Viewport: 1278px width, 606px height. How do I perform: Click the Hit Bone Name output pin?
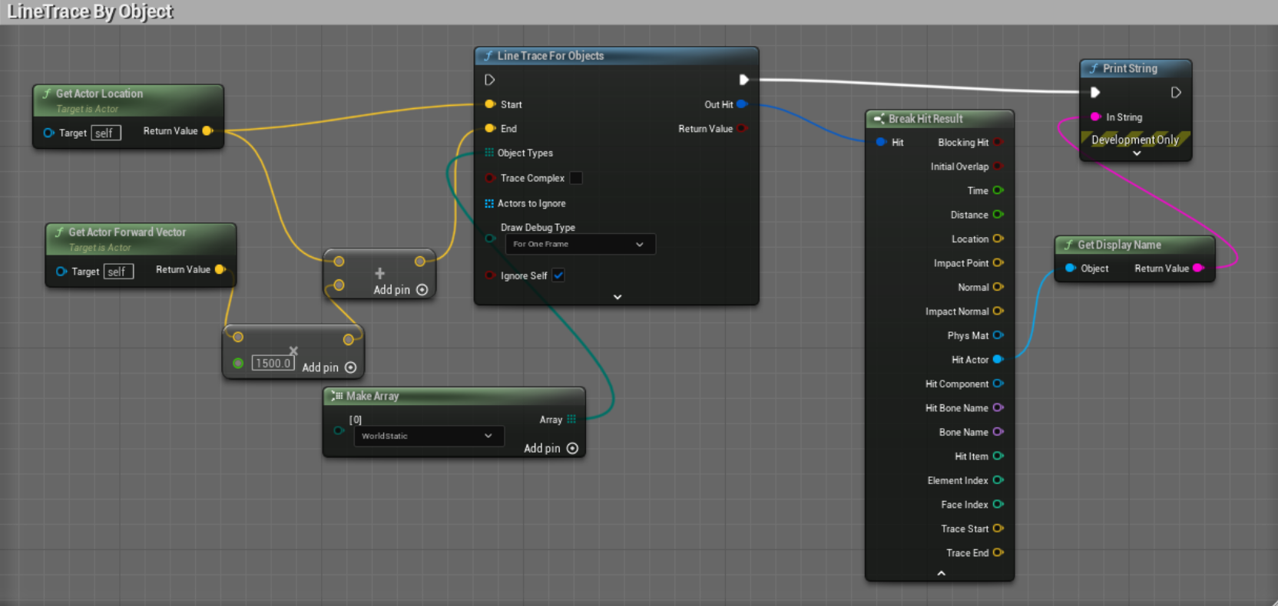[x=998, y=407]
